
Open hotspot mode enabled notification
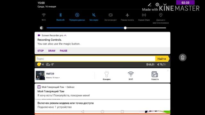[102, 105]
